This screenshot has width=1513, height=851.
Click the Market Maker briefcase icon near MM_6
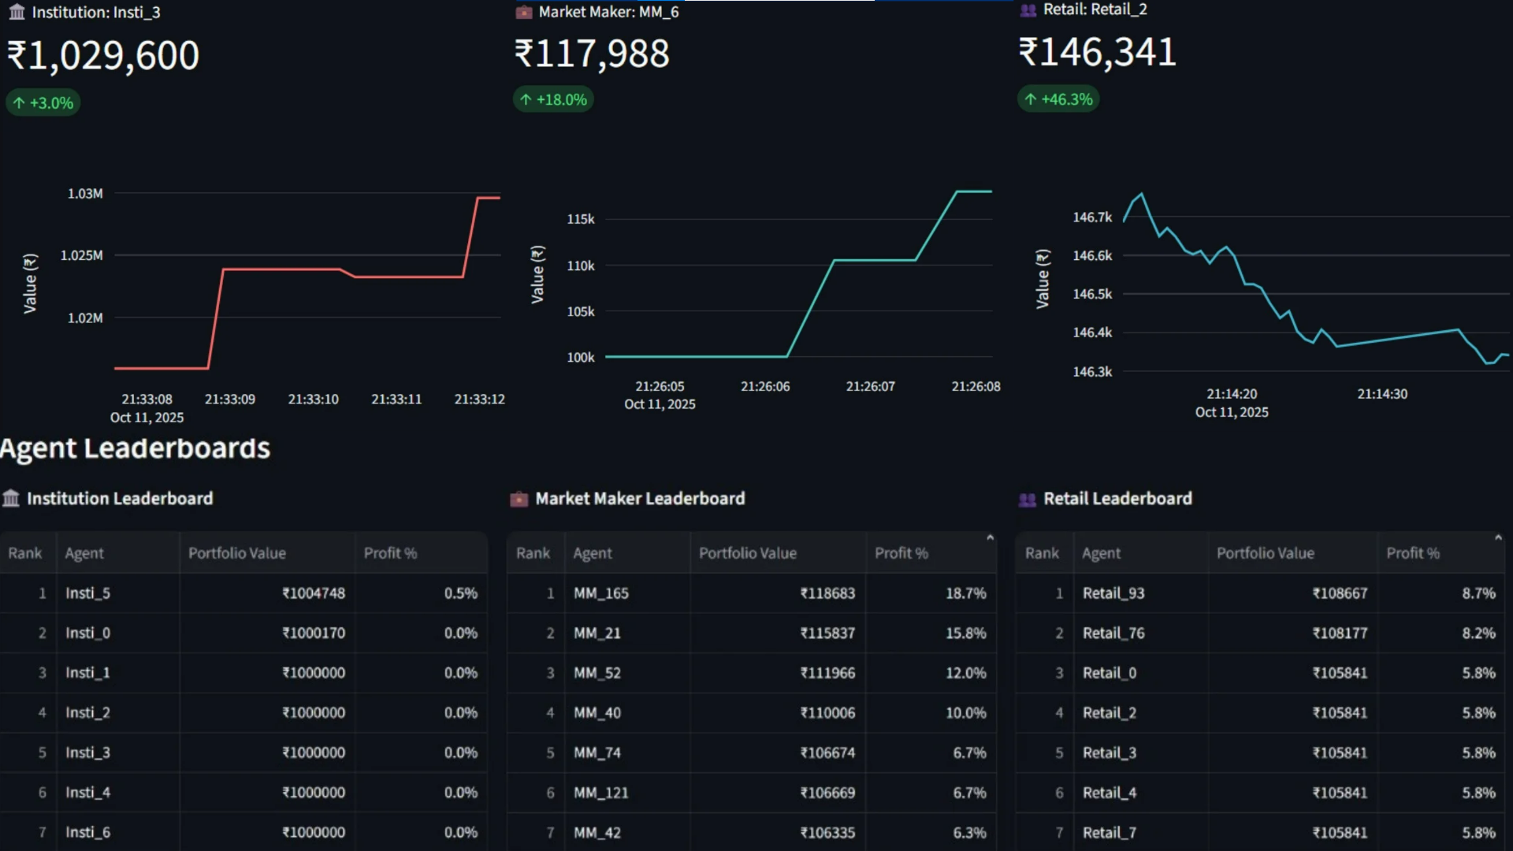coord(524,13)
